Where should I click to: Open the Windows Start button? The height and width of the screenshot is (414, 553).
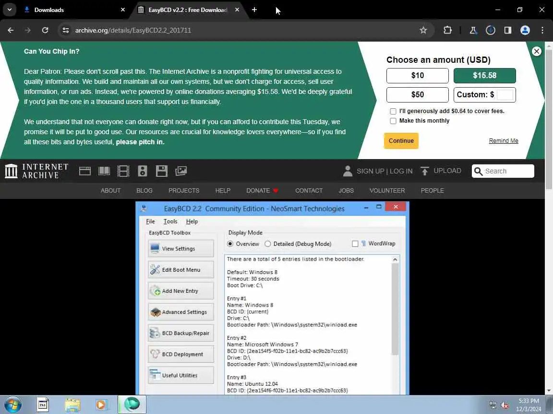click(x=13, y=405)
